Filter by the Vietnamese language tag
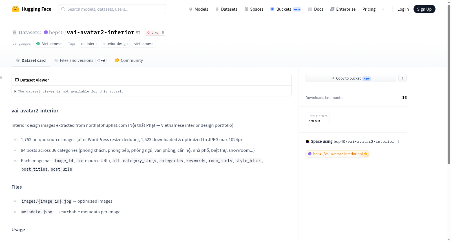451x242 pixels. coord(49,44)
